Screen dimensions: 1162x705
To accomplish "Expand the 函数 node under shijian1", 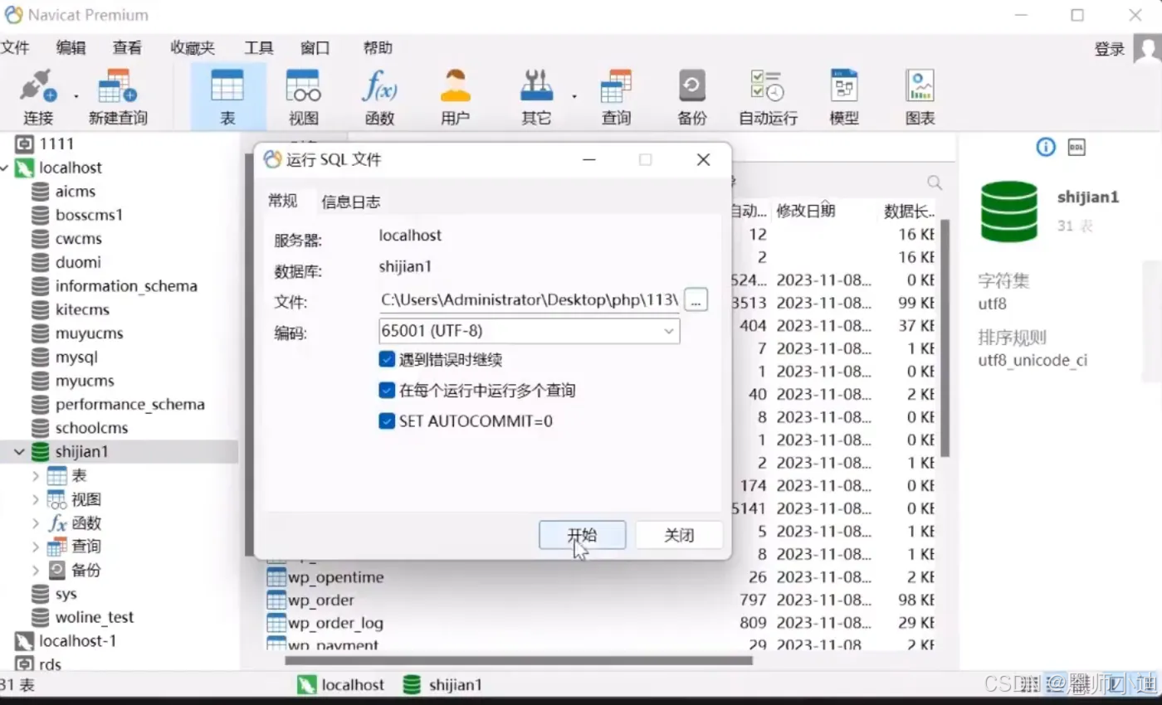I will click(36, 523).
